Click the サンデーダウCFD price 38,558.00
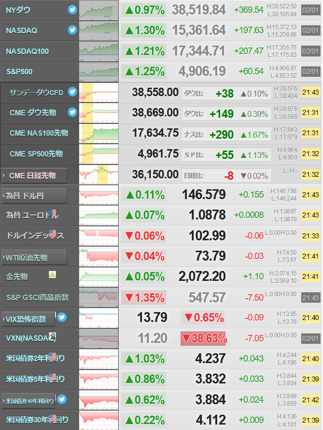The height and width of the screenshot is (430, 323). [155, 92]
